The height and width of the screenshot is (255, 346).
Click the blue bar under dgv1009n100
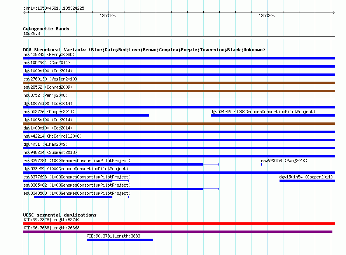179,132
